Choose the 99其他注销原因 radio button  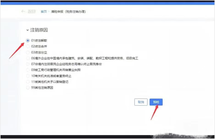tap(28, 88)
